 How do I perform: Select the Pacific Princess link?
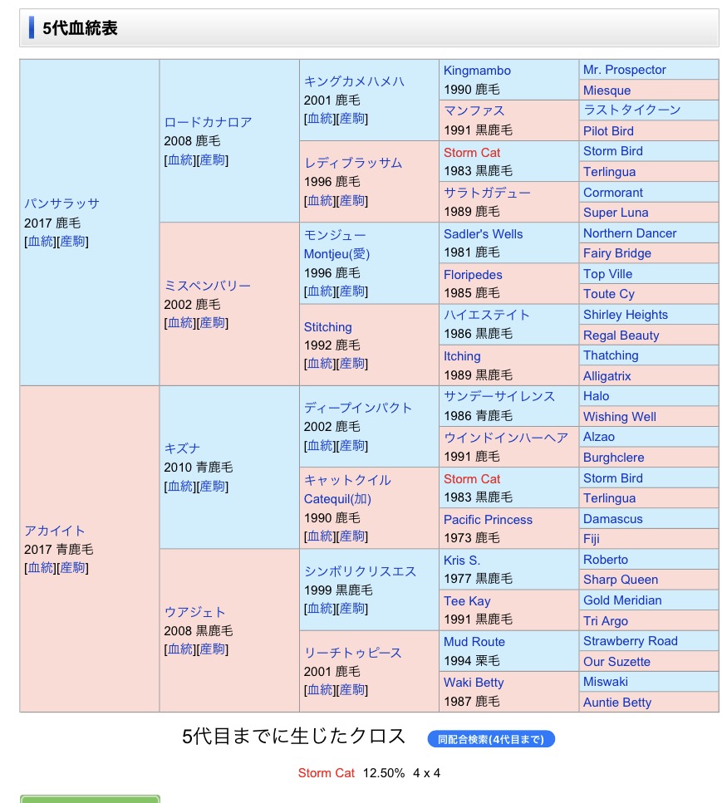[x=488, y=520]
